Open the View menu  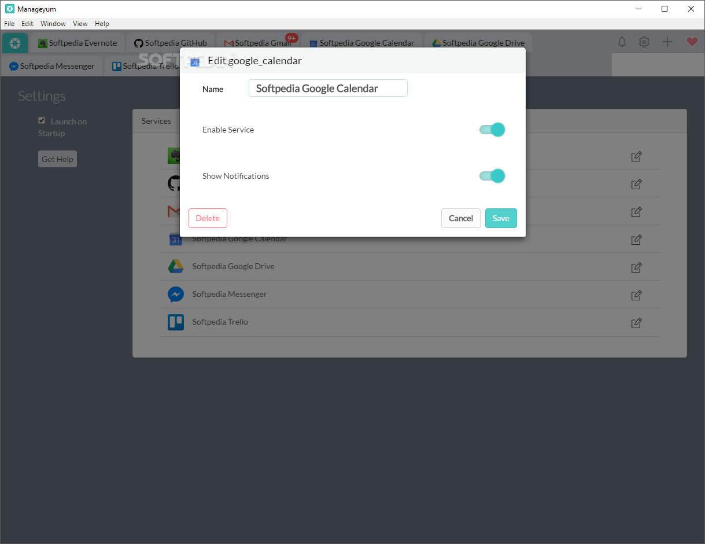click(80, 24)
